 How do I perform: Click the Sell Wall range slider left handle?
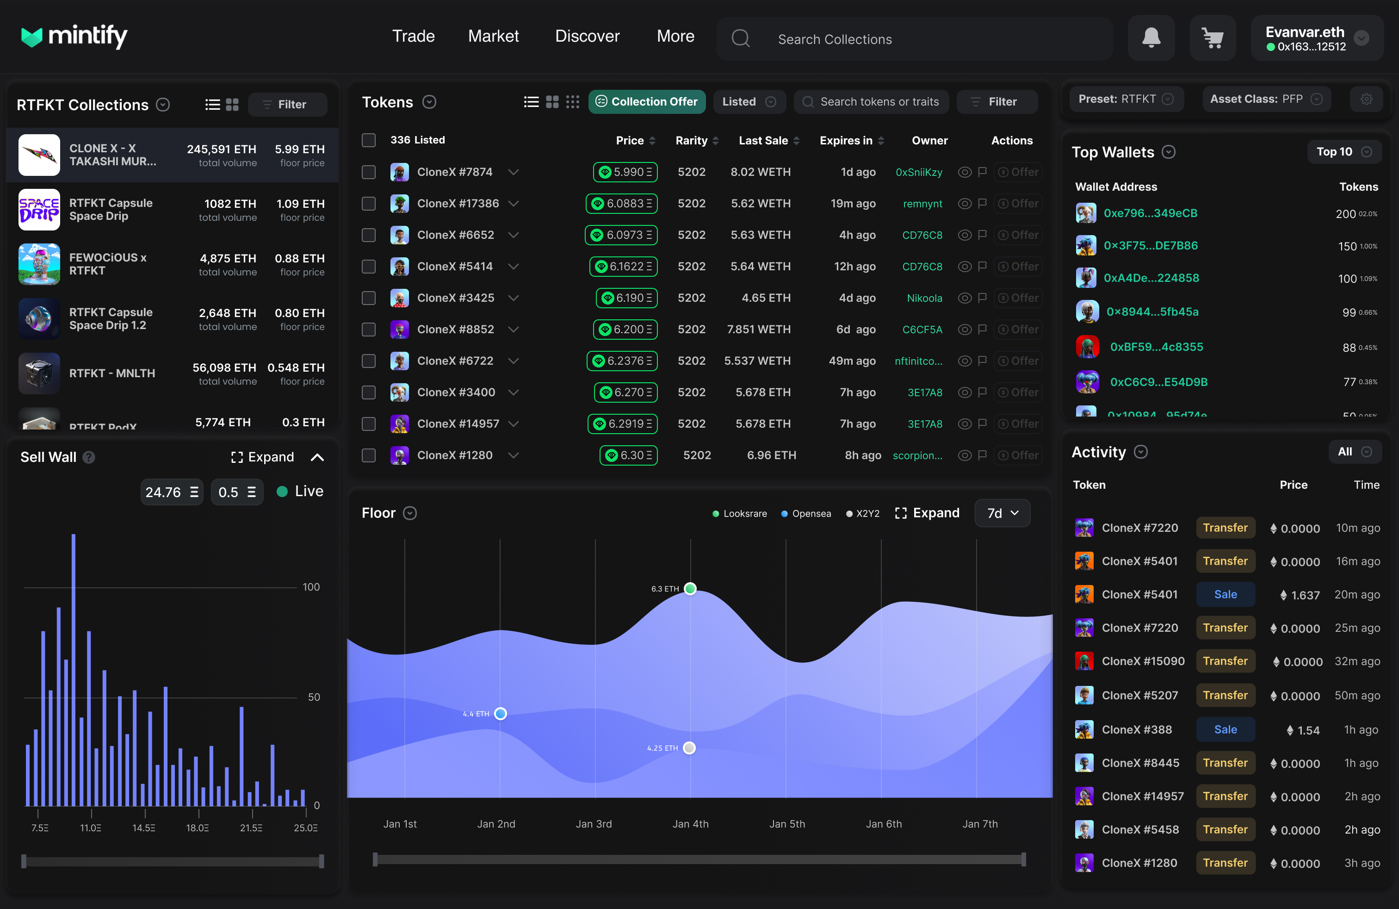pyautogui.click(x=24, y=861)
